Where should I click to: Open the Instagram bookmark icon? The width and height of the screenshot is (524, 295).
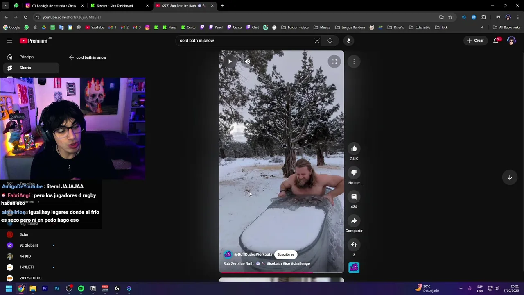pos(147,27)
